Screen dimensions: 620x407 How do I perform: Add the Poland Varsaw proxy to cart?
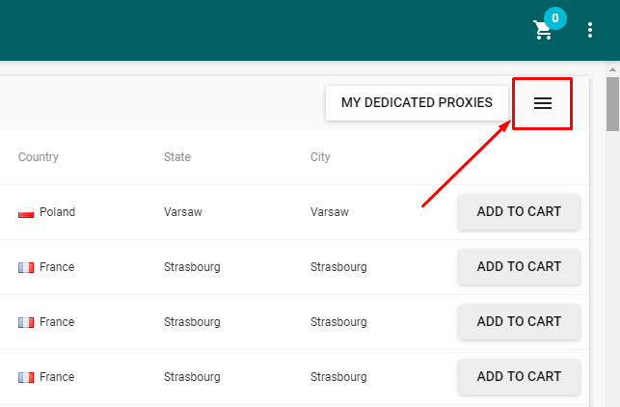tap(519, 211)
